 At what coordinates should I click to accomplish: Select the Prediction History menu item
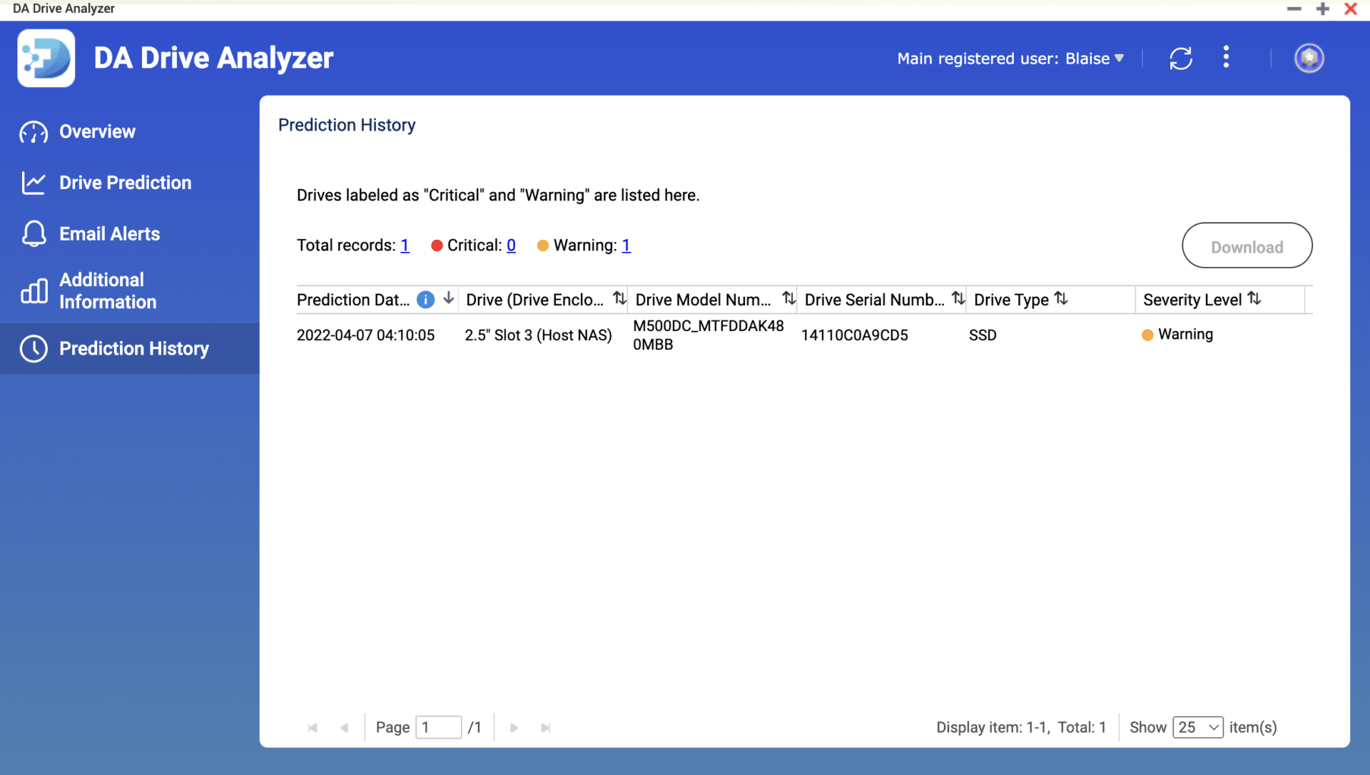click(x=133, y=349)
